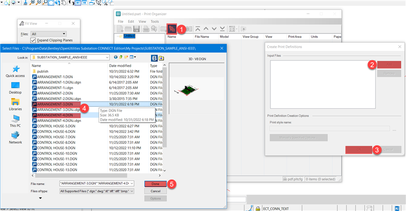Screen dimensions: 406x211
Task: Click the Desktop shortcut in sidebar
Action: coord(15,87)
